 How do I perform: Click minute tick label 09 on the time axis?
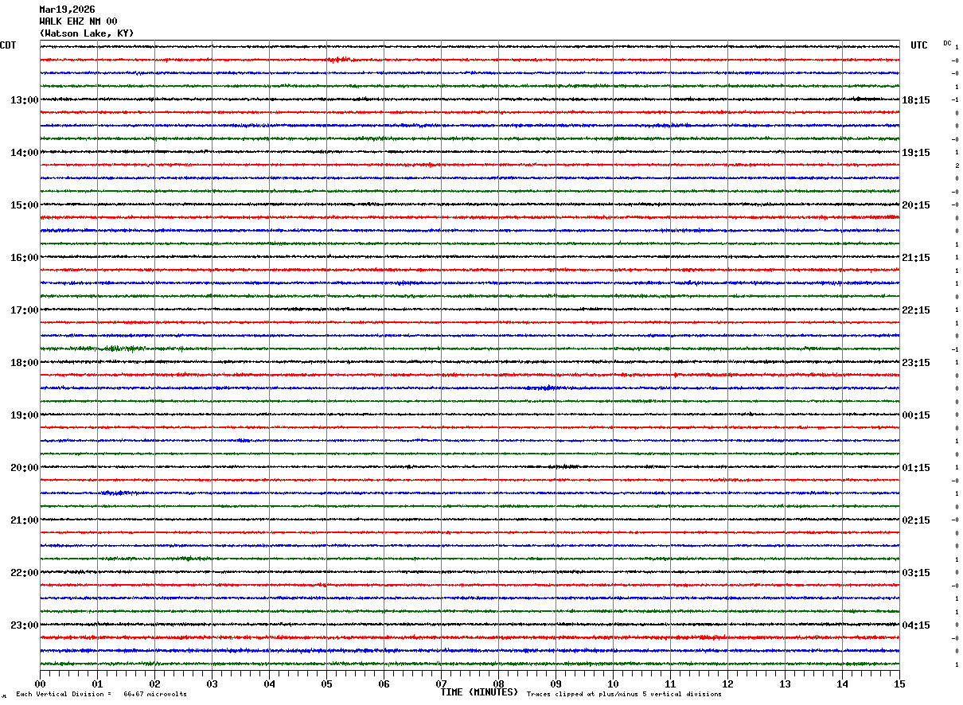click(556, 684)
